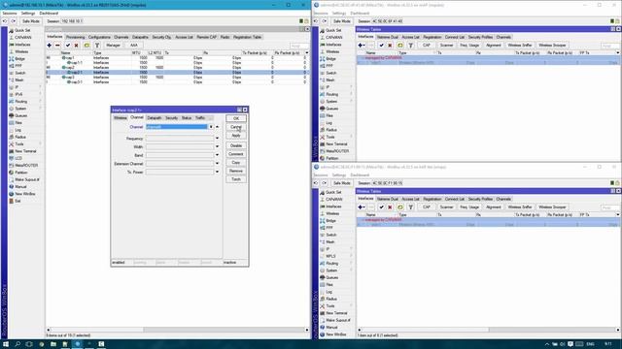Click Cancel in interface dialog

click(x=236, y=127)
